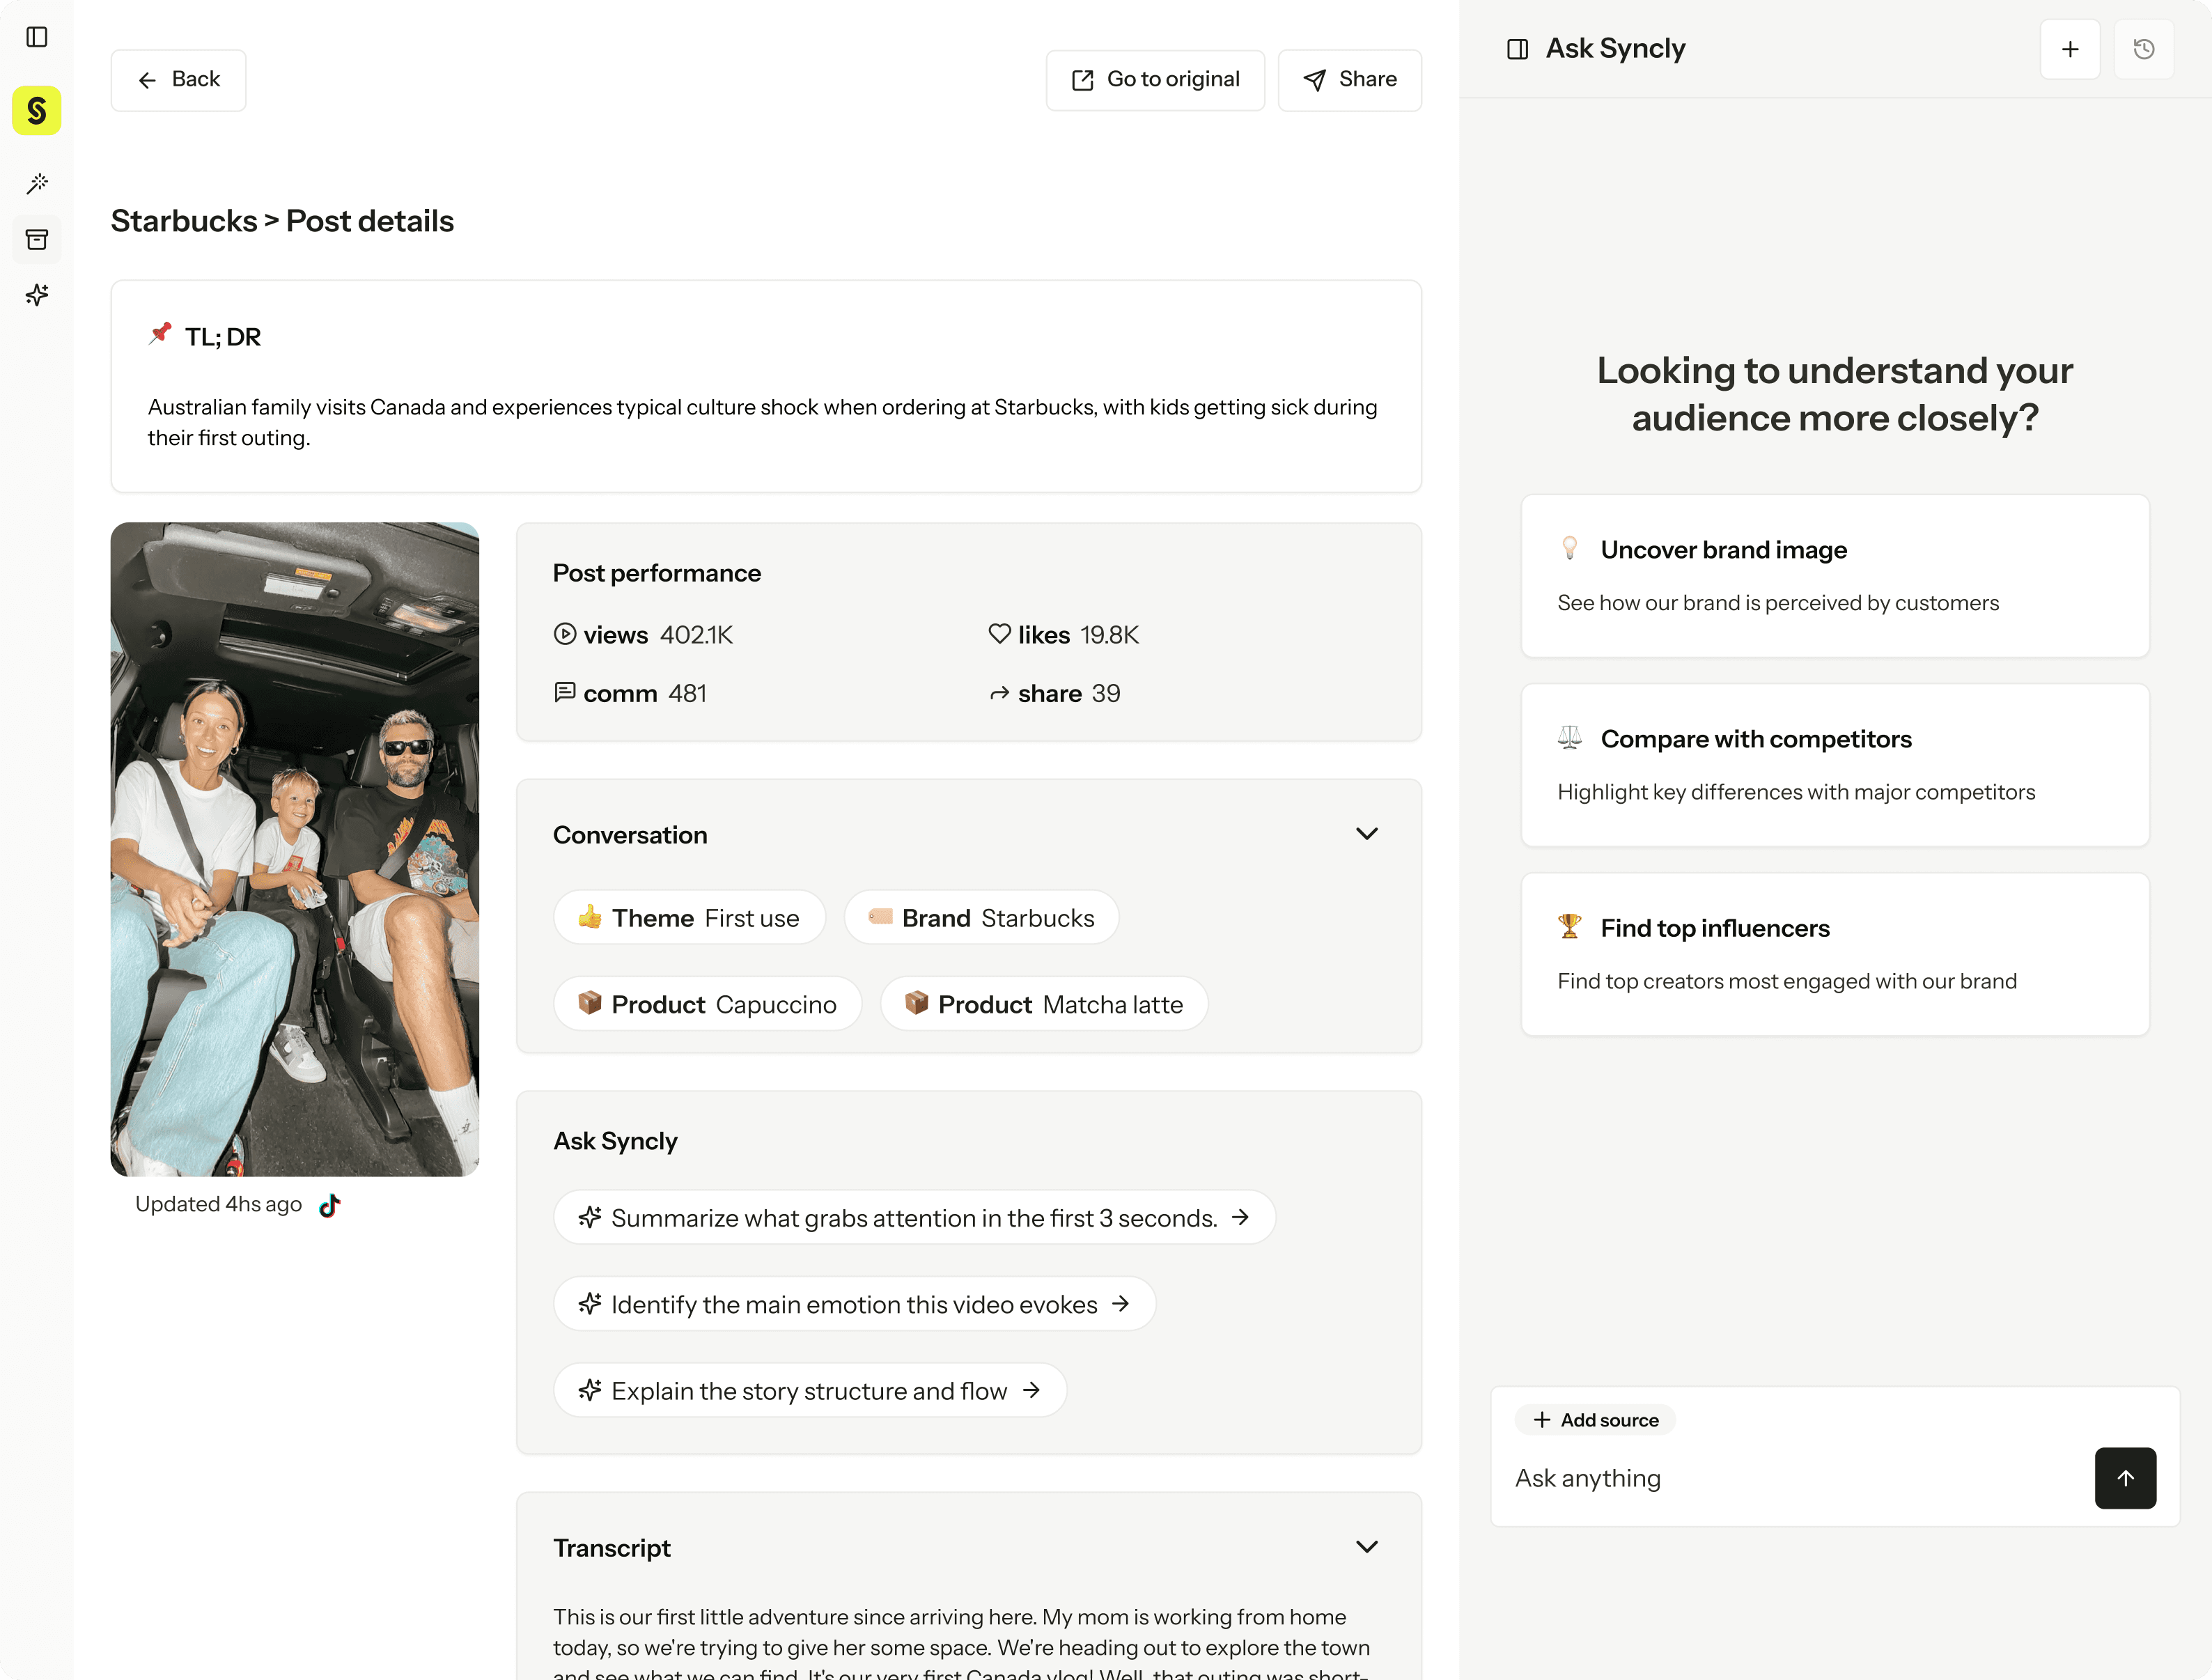Image resolution: width=2212 pixels, height=1680 pixels.
Task: Select the Uncover brand image card
Action: coord(1835,576)
